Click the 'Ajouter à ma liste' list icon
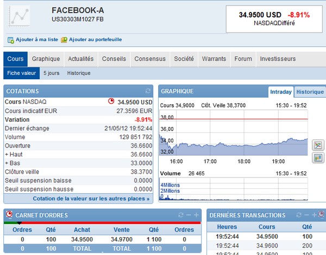 click(11, 40)
